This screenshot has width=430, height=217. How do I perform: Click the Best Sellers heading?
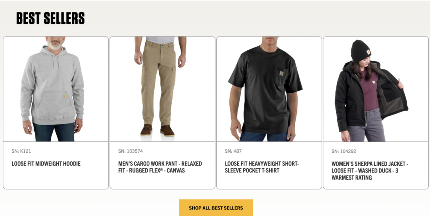tap(50, 18)
